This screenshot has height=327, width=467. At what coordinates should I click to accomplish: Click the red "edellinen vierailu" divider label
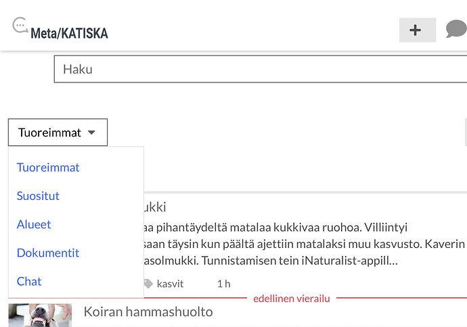point(290,298)
